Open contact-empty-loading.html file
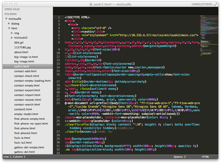221x163 pixels. [x=32, y=81]
